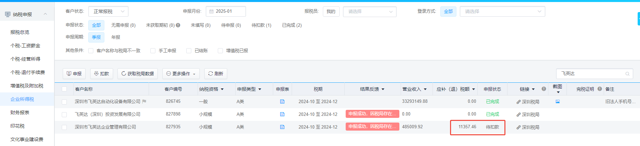Image resolution: width=640 pixels, height=146 pixels.
Task: Enable 客户名称与税局不一致 checkbox
Action: click(x=91, y=51)
